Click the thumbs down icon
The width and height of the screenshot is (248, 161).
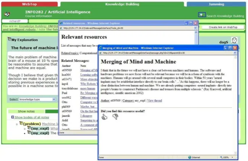[x=115, y=116]
